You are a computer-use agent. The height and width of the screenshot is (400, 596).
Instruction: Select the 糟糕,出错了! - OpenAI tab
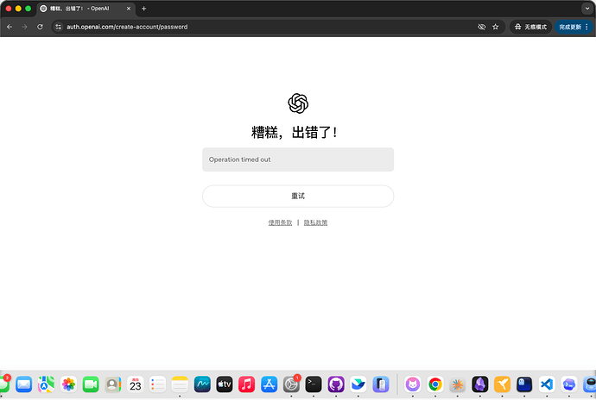86,9
